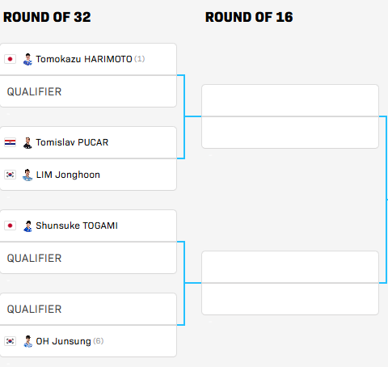This screenshot has width=388, height=367.
Task: Click the Croatia flag beside Tomislav PUCAR
Action: (x=10, y=142)
